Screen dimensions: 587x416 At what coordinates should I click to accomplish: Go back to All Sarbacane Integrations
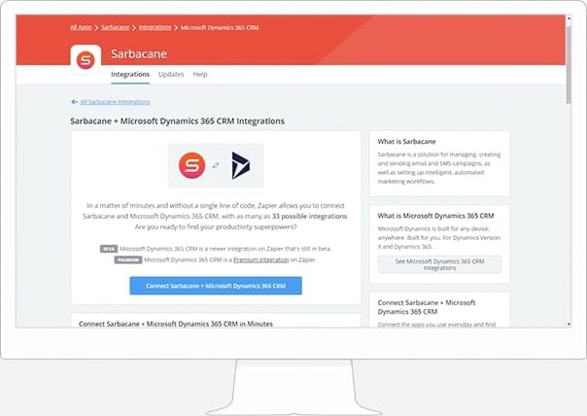point(116,102)
